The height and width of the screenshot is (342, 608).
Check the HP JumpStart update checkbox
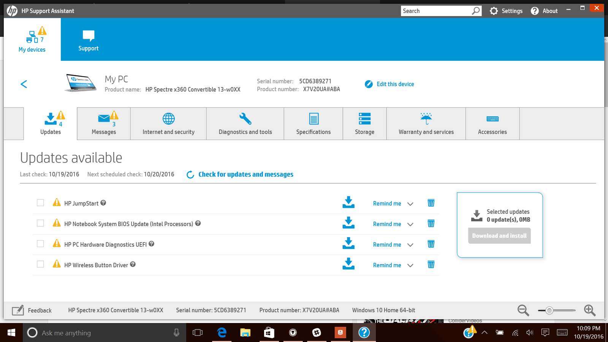[40, 203]
